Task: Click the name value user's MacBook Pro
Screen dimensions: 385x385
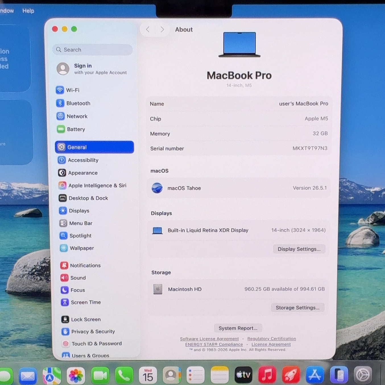Action: [303, 104]
